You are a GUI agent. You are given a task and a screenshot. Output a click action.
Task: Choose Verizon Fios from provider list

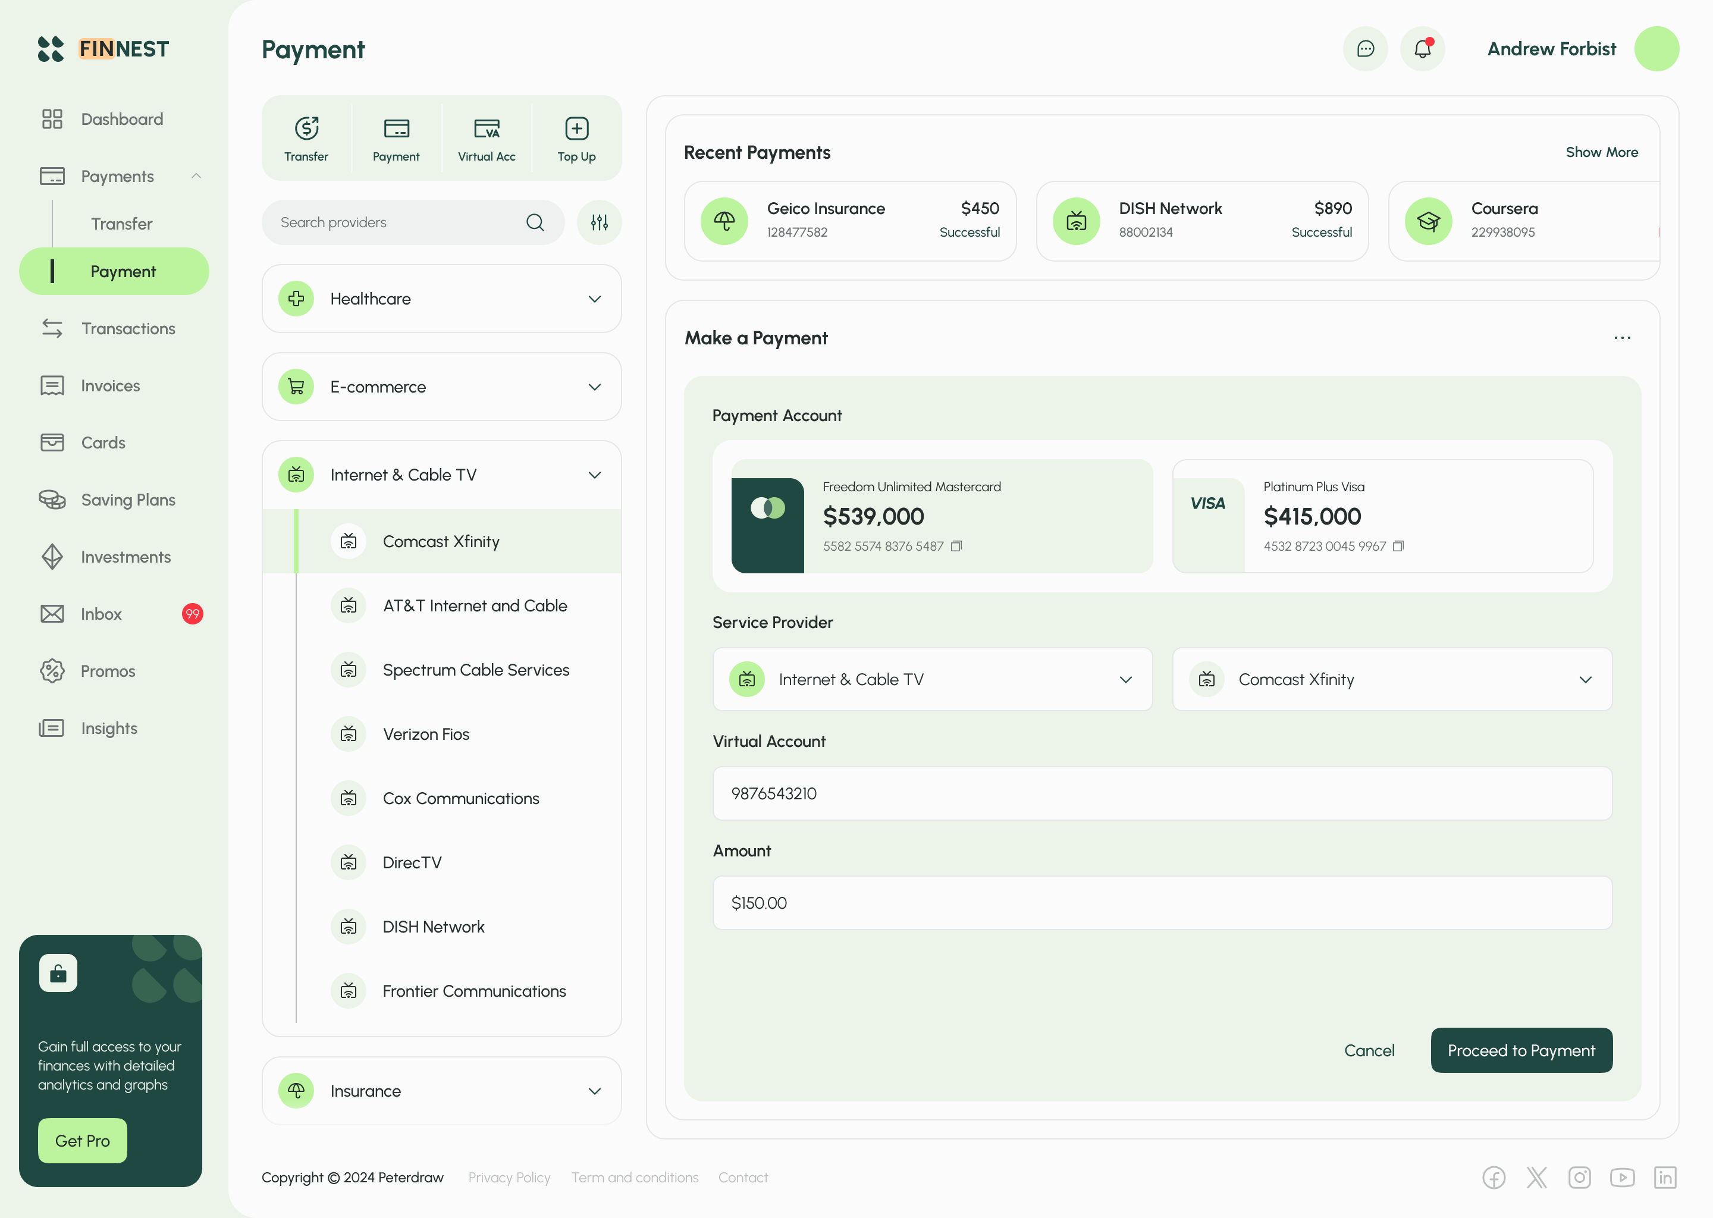pos(426,734)
